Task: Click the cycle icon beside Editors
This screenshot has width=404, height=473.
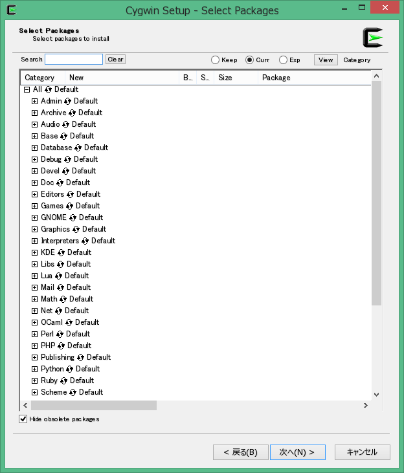Action: coord(71,195)
